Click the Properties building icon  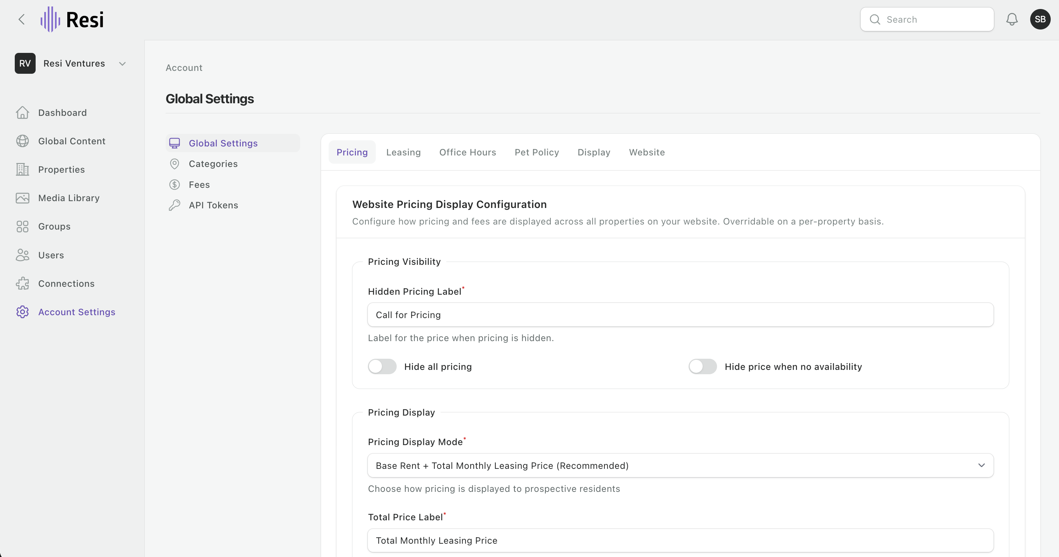23,169
